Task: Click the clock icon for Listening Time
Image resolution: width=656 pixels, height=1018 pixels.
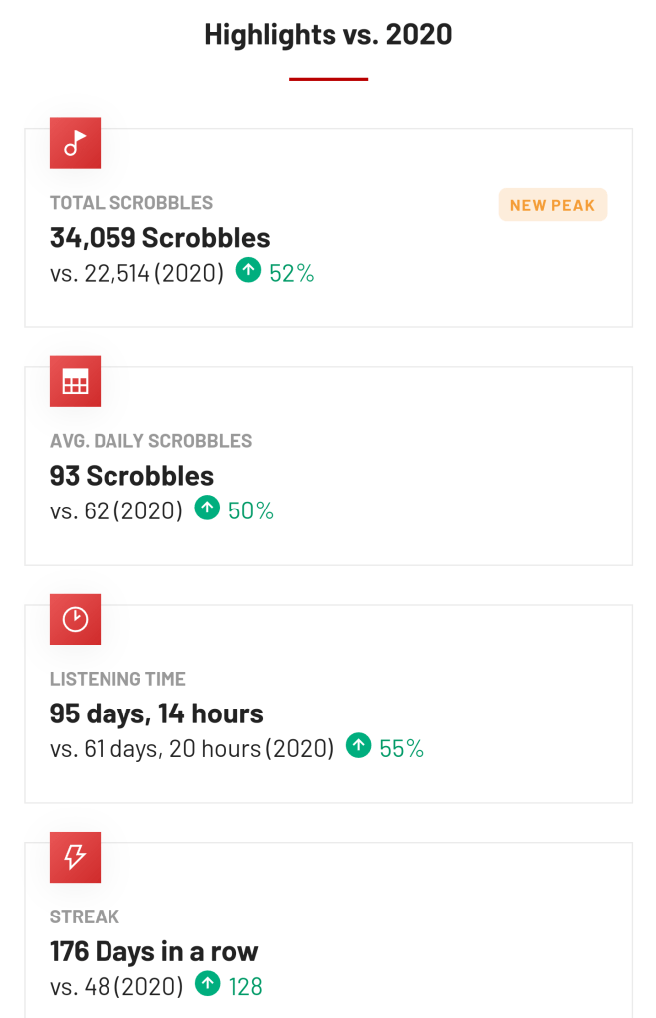Action: (75, 619)
